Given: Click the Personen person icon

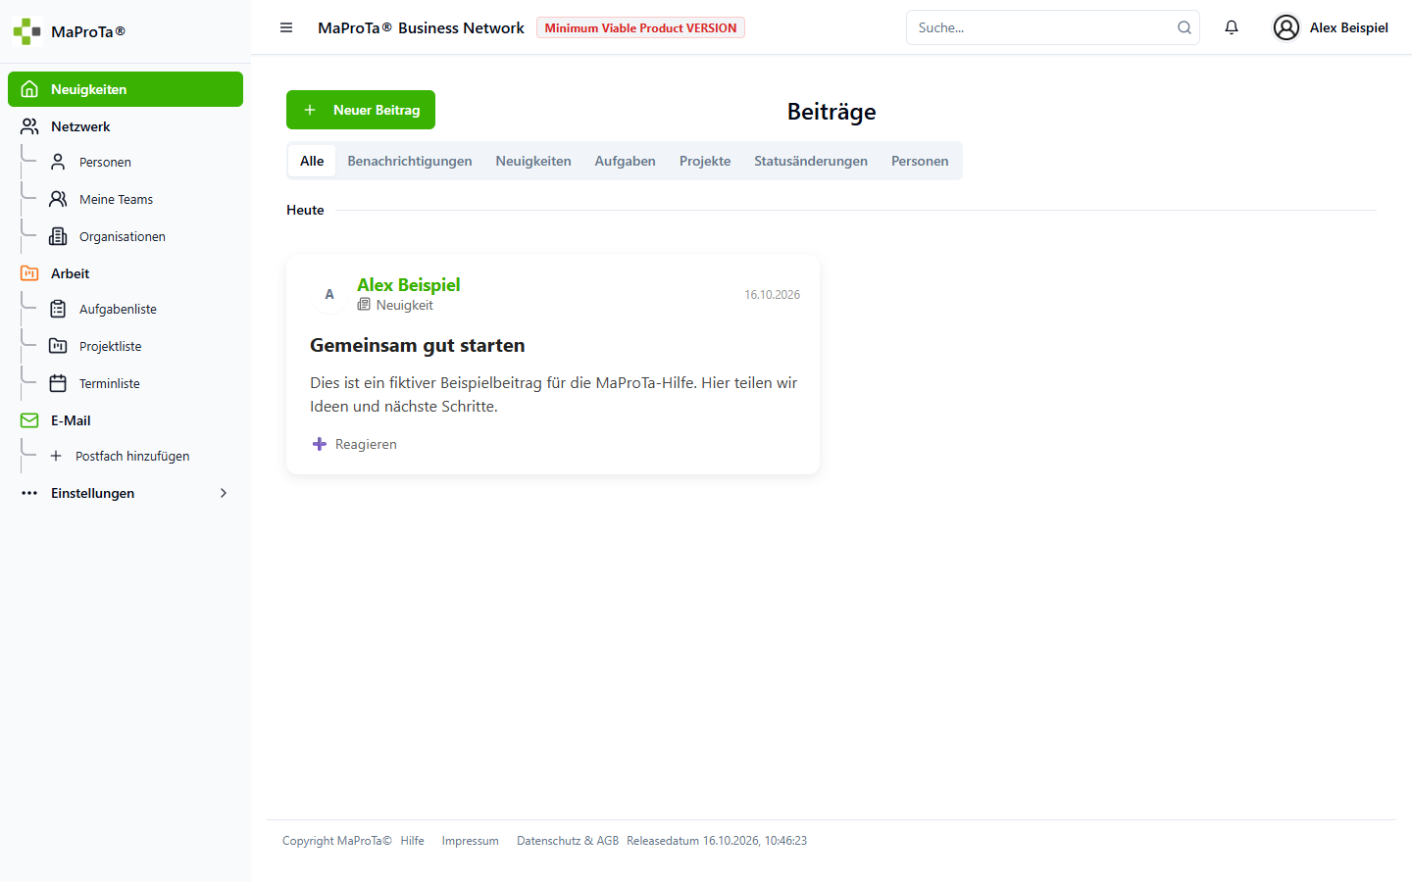Looking at the screenshot, I should point(58,162).
